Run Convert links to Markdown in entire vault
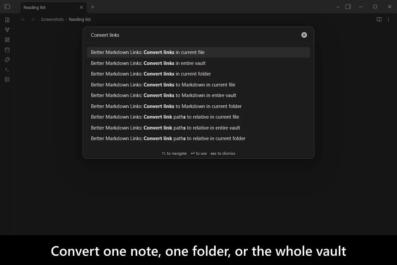 (x=198, y=95)
